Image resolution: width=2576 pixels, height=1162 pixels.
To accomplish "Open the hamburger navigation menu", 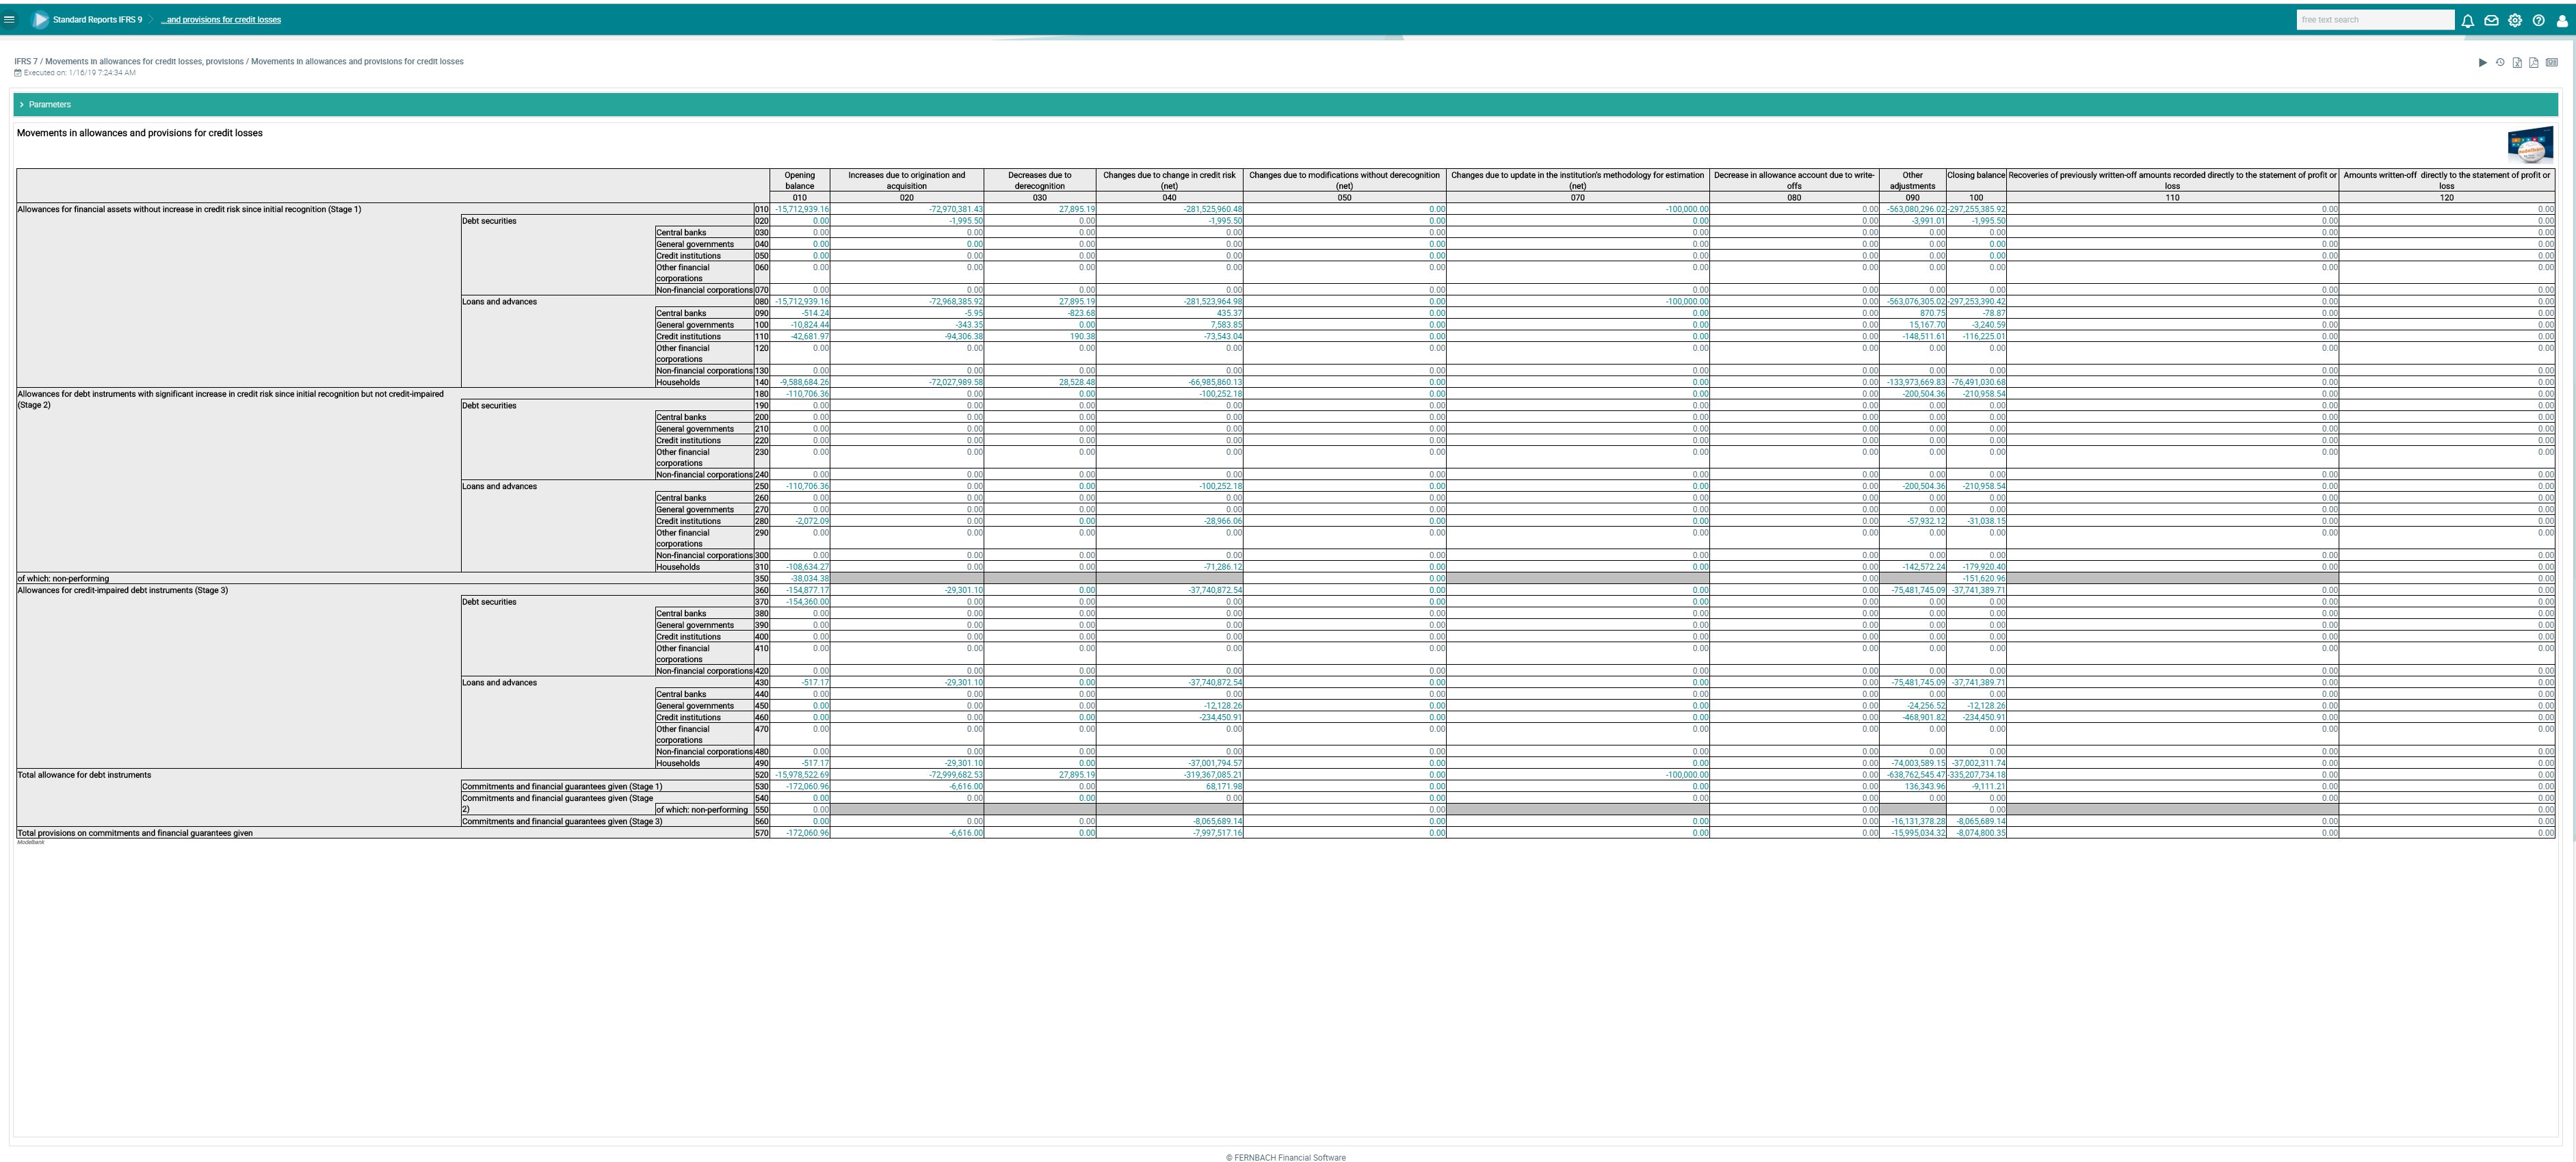I will (9, 19).
